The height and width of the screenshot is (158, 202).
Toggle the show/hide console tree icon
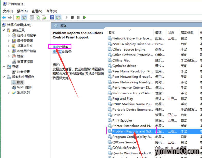tap(24, 17)
